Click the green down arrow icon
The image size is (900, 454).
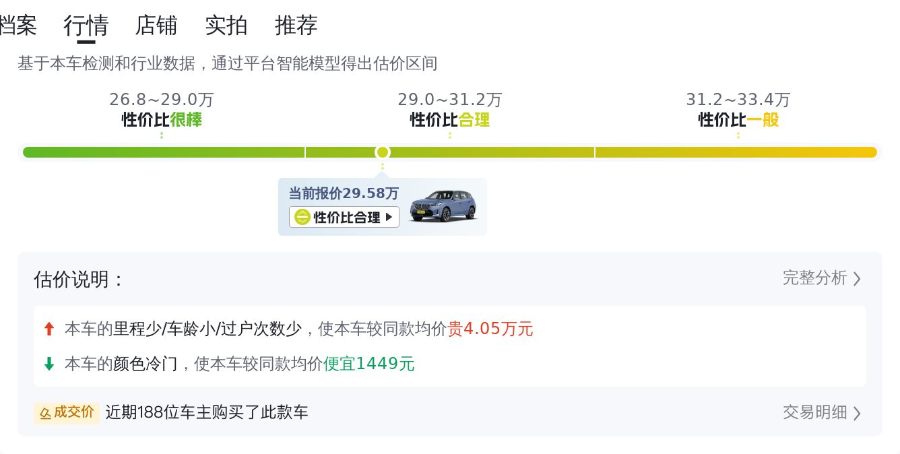pos(49,364)
